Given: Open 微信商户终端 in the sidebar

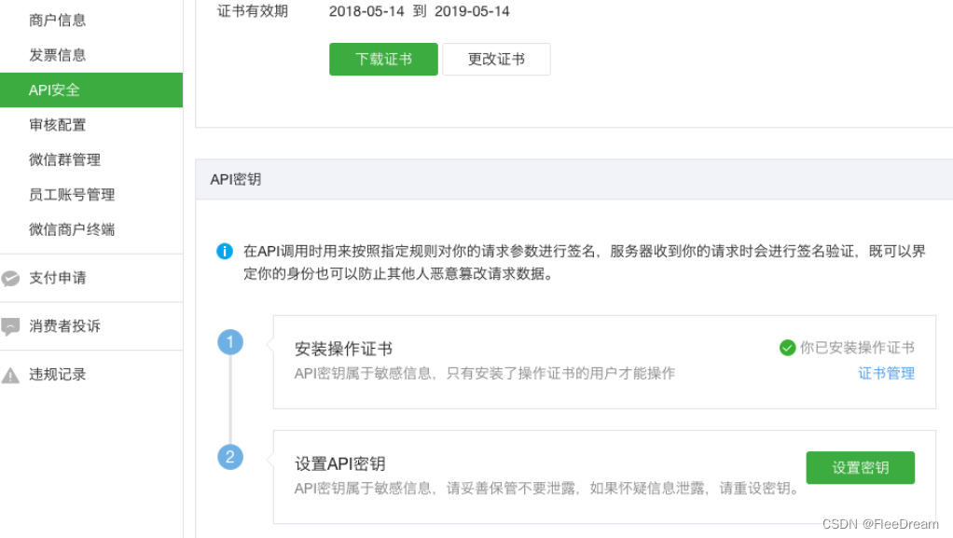Looking at the screenshot, I should [x=72, y=229].
